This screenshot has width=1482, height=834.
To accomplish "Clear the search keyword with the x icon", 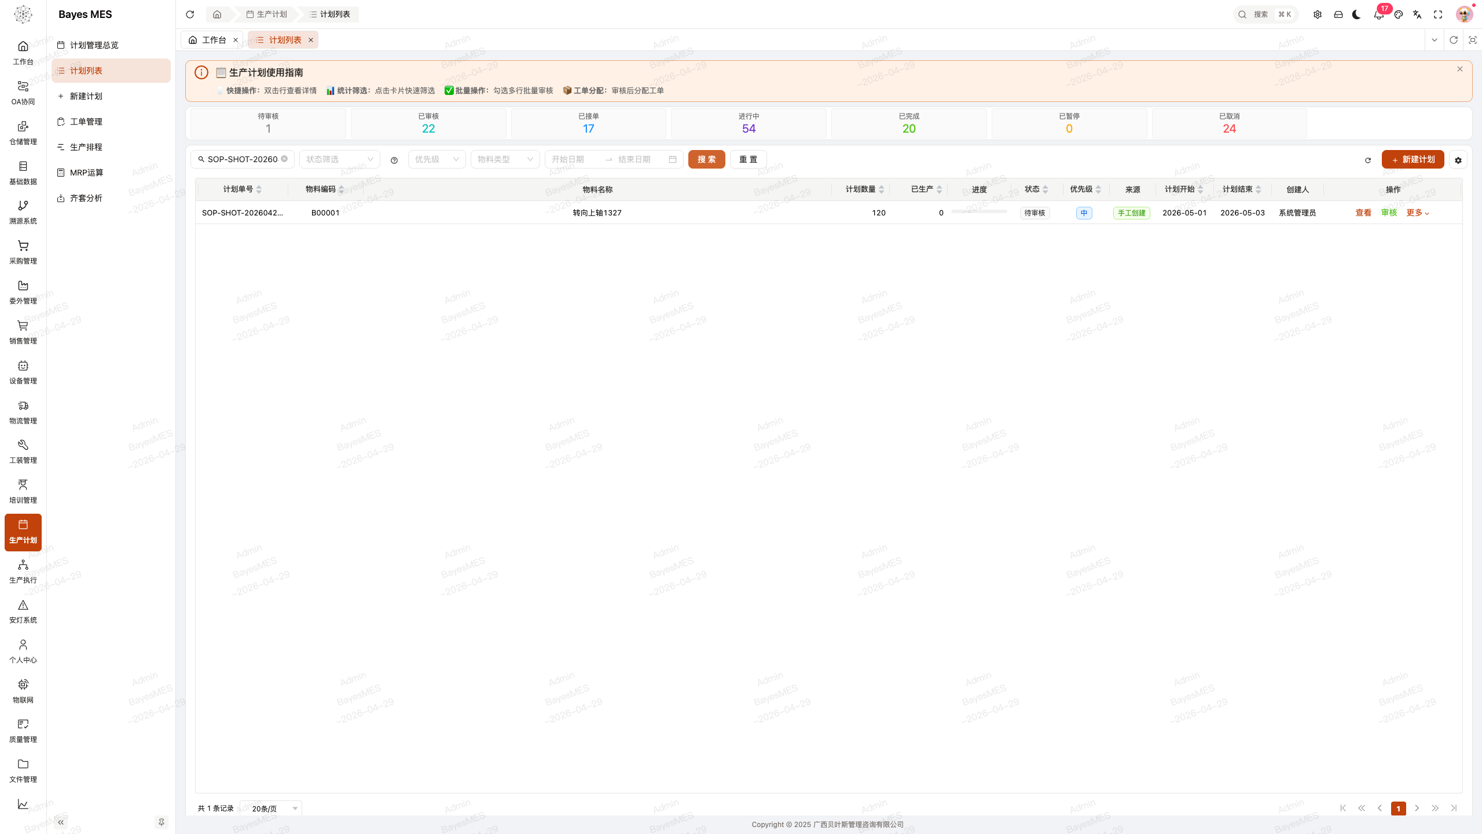I will (284, 159).
